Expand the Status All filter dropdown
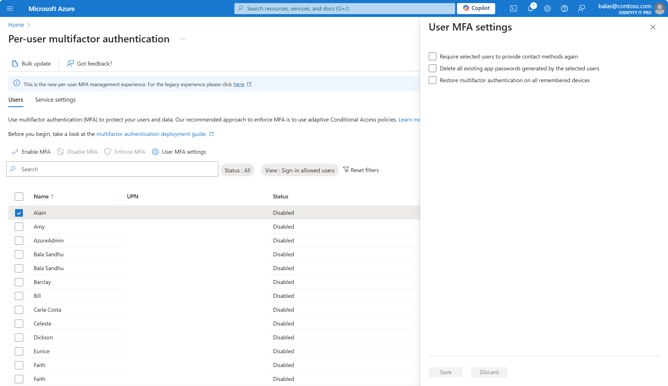The image size is (668, 386). tap(237, 170)
